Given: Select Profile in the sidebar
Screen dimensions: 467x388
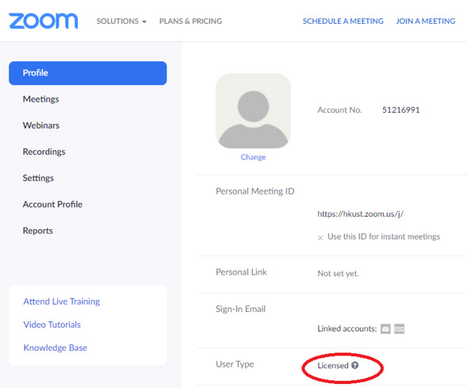Looking at the screenshot, I should tap(88, 73).
